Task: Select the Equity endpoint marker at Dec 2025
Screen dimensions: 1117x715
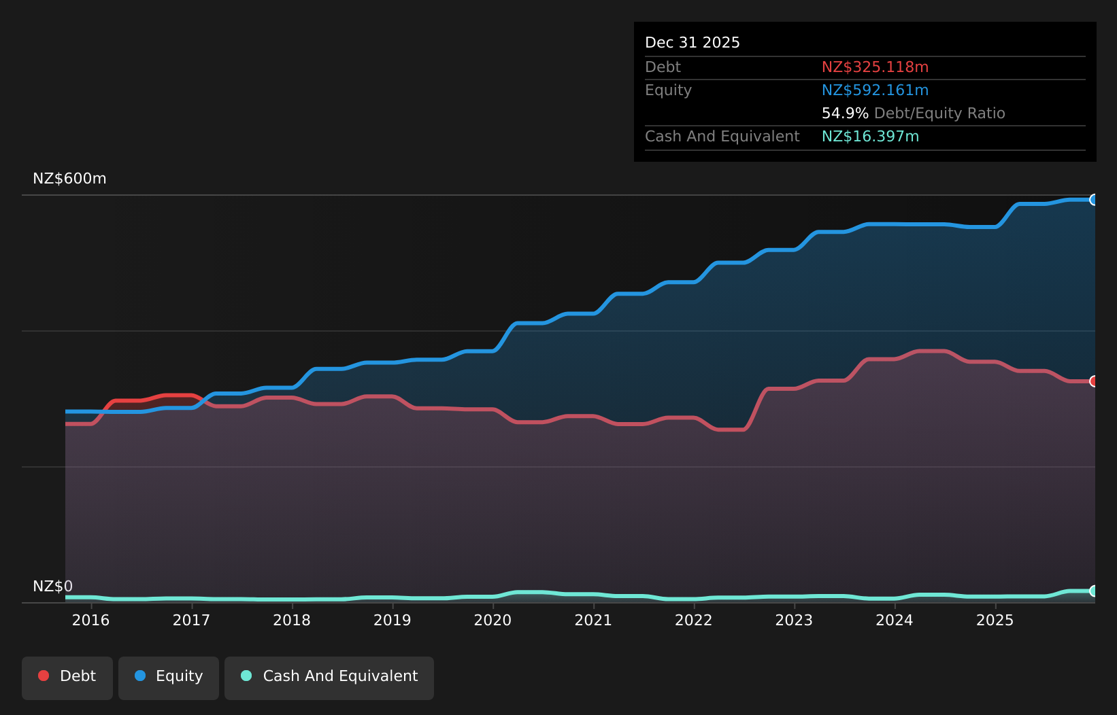Action: tap(1095, 200)
